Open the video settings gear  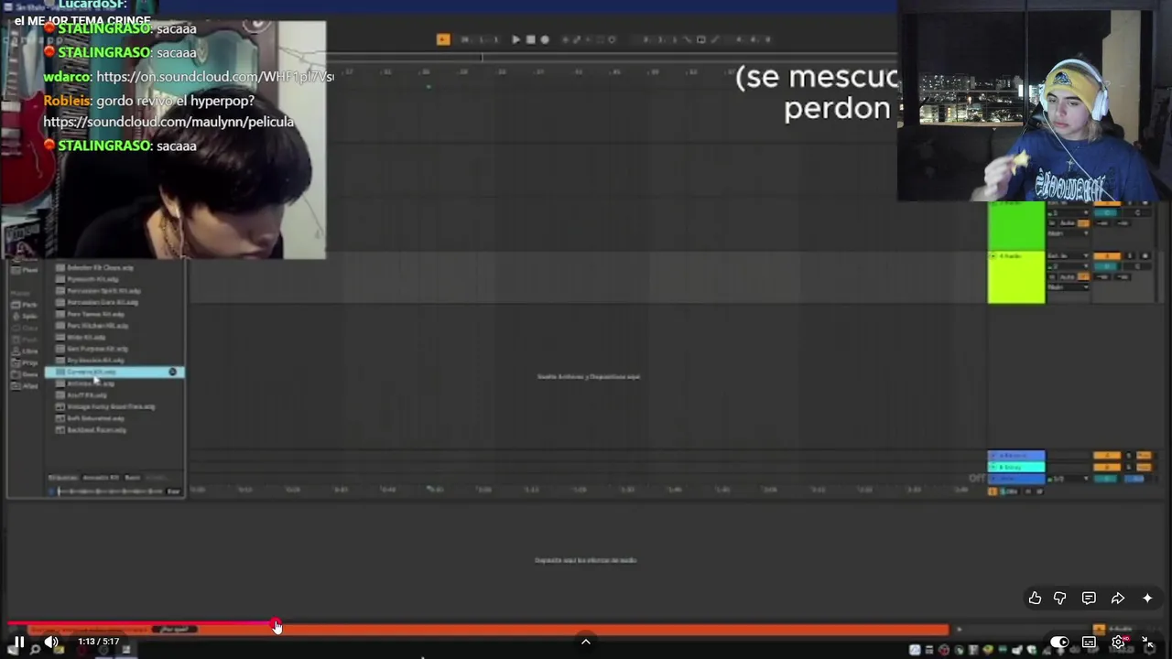point(1118,643)
